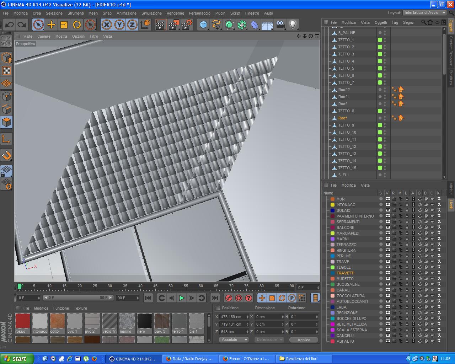Select the Live Selection tool
455x364 pixels.
pos(38,25)
